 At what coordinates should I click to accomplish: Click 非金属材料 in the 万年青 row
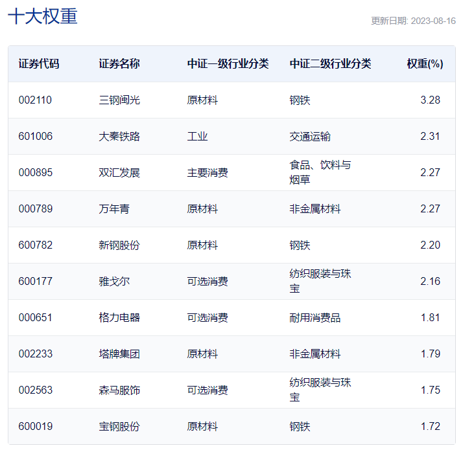[x=315, y=208]
